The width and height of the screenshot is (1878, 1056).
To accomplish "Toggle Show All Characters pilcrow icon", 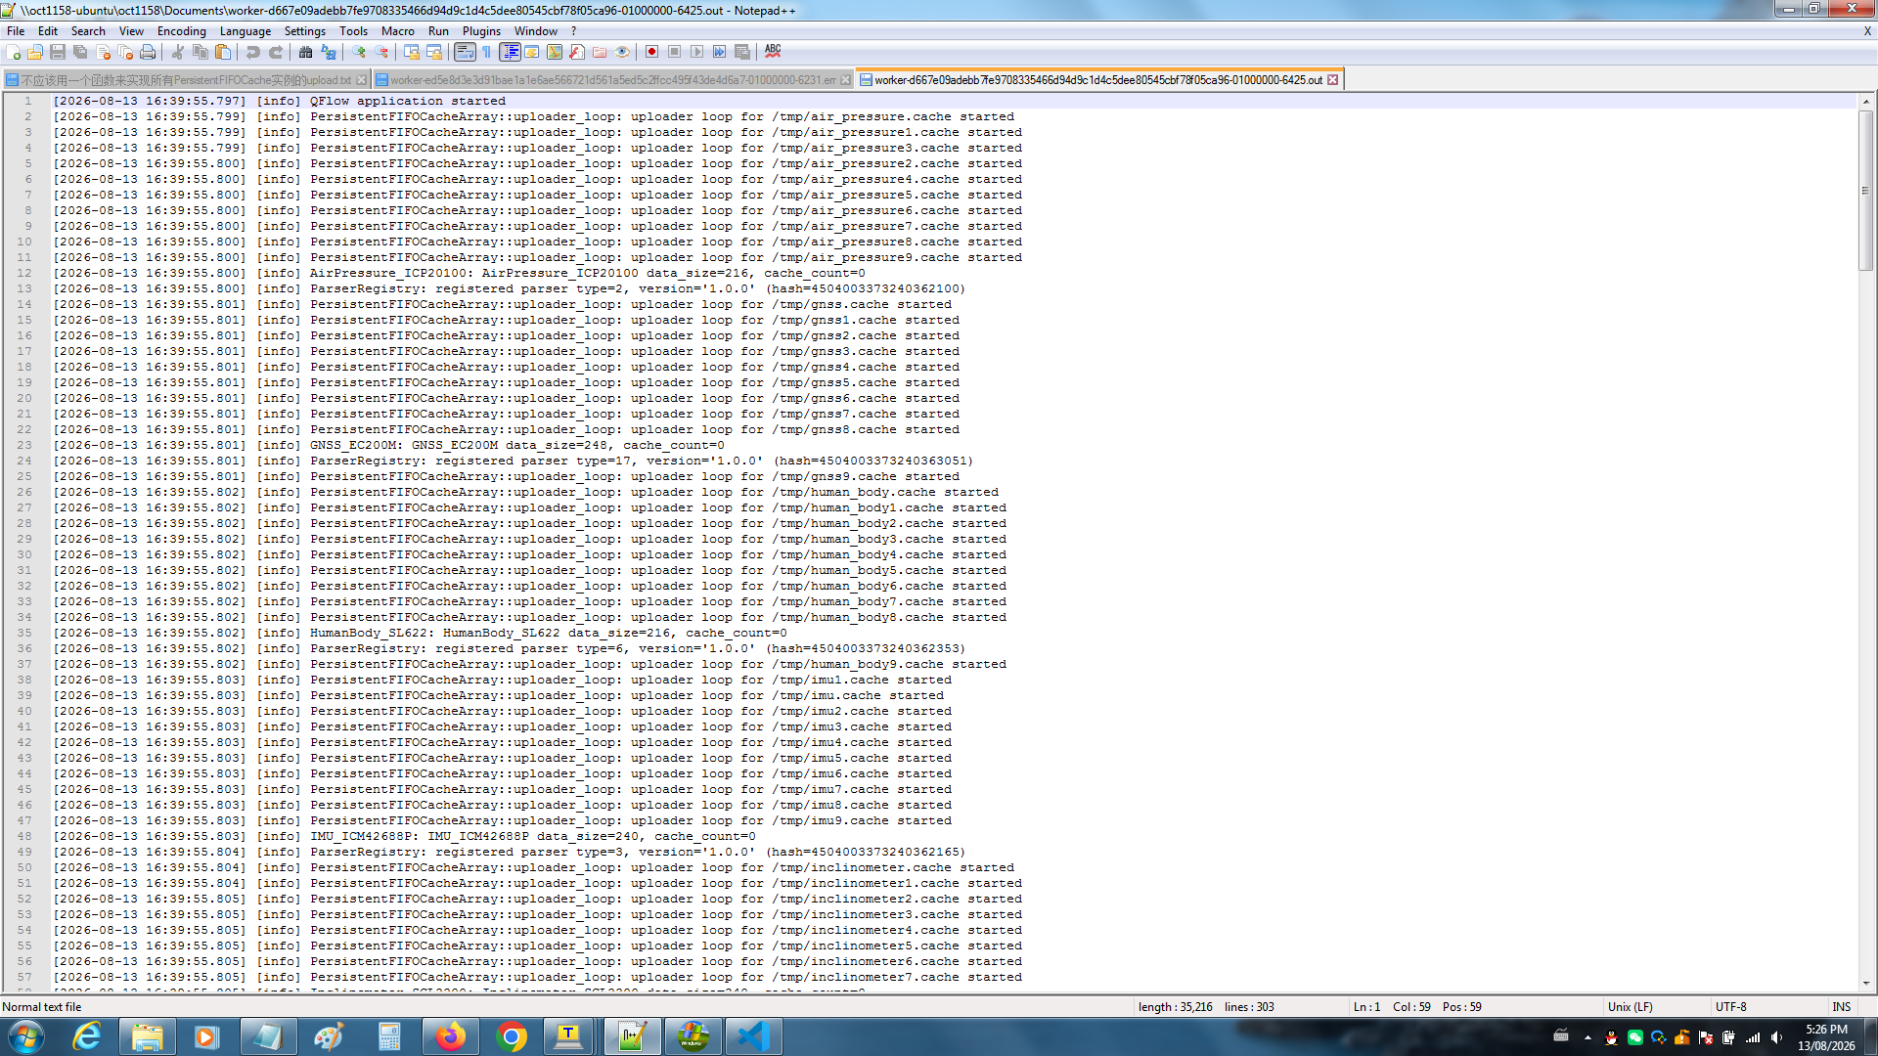I will click(487, 52).
